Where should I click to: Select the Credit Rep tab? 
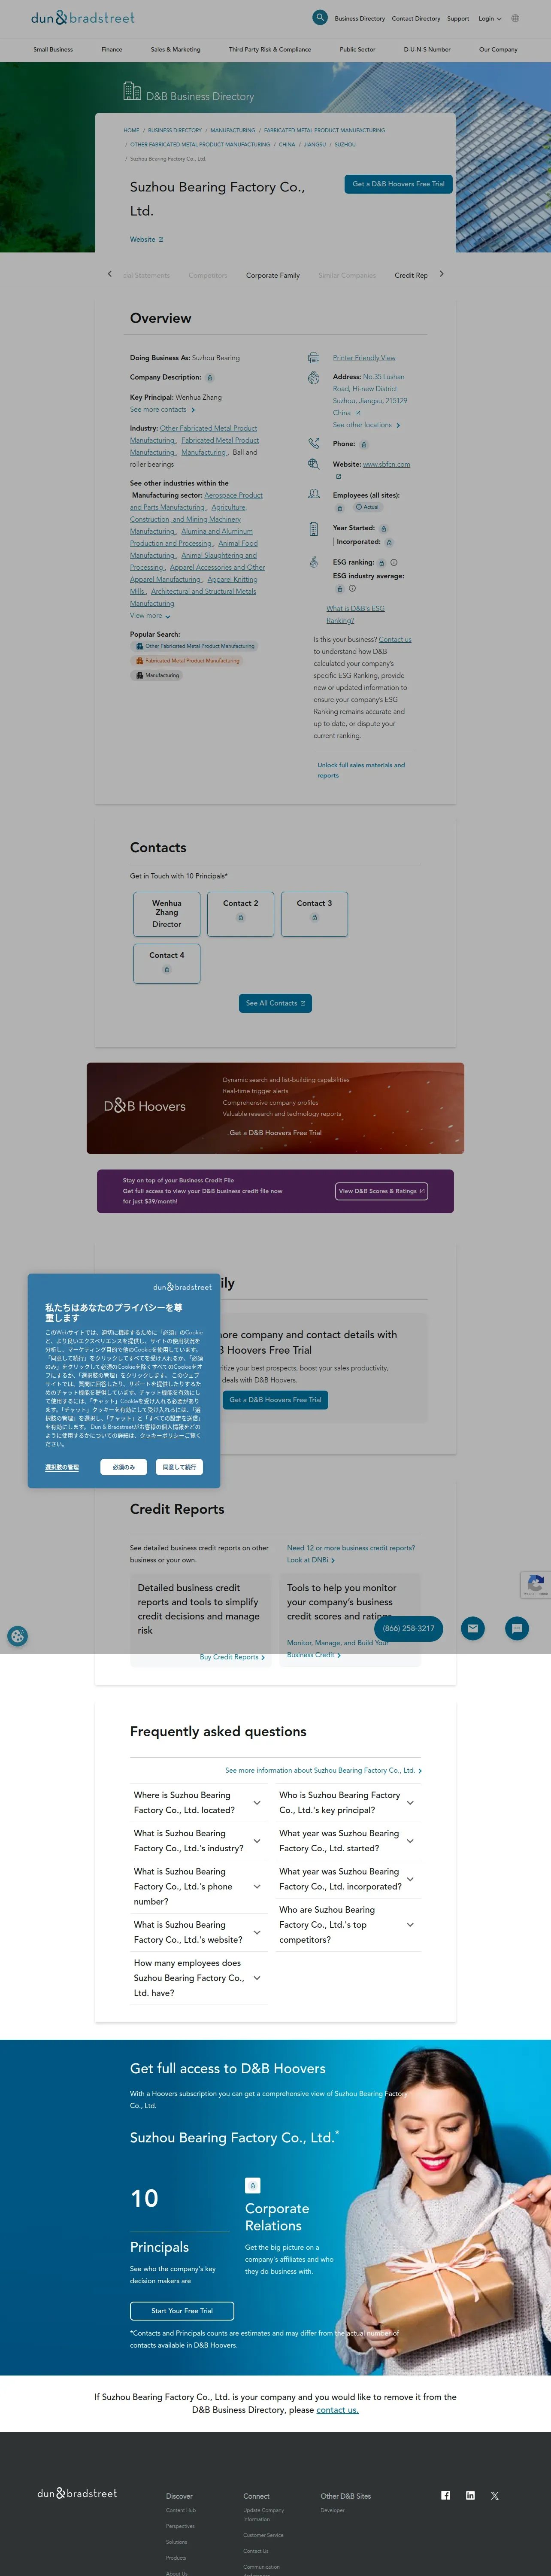tap(411, 275)
